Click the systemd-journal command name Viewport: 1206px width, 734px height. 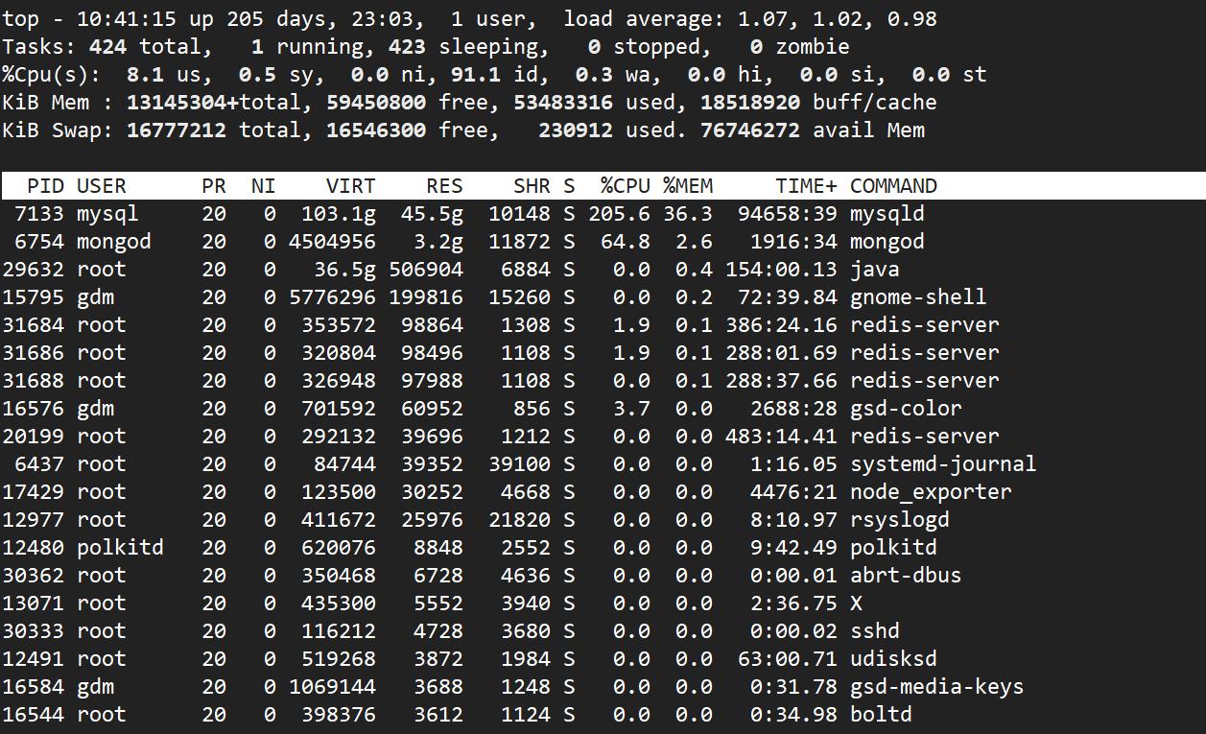(944, 464)
